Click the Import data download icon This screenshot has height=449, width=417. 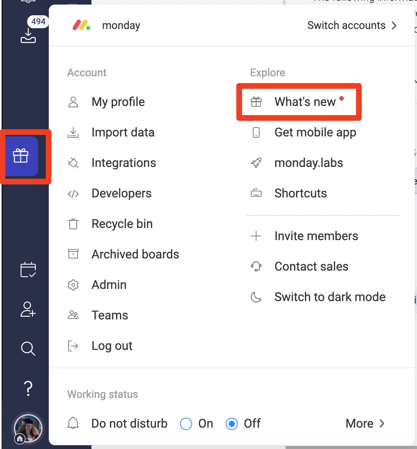[73, 133]
